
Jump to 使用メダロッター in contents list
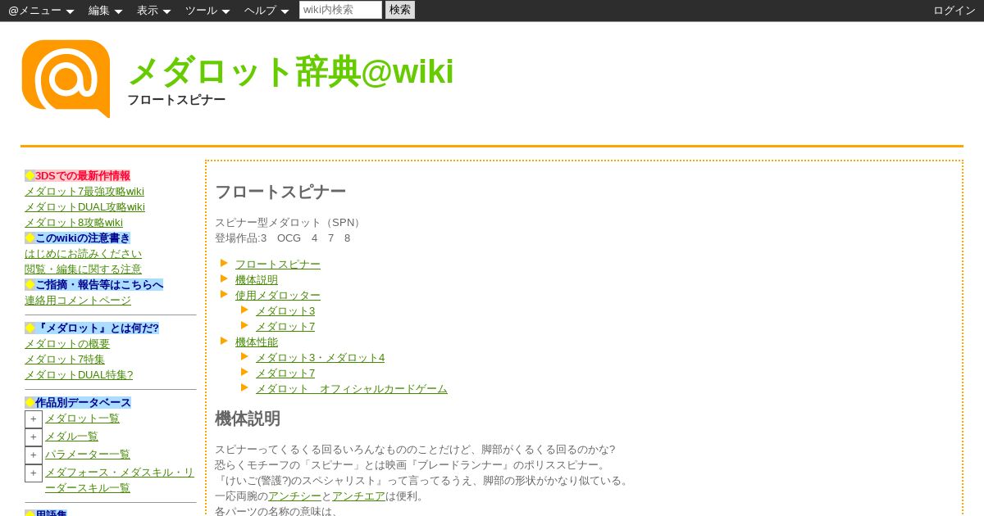pyautogui.click(x=278, y=296)
